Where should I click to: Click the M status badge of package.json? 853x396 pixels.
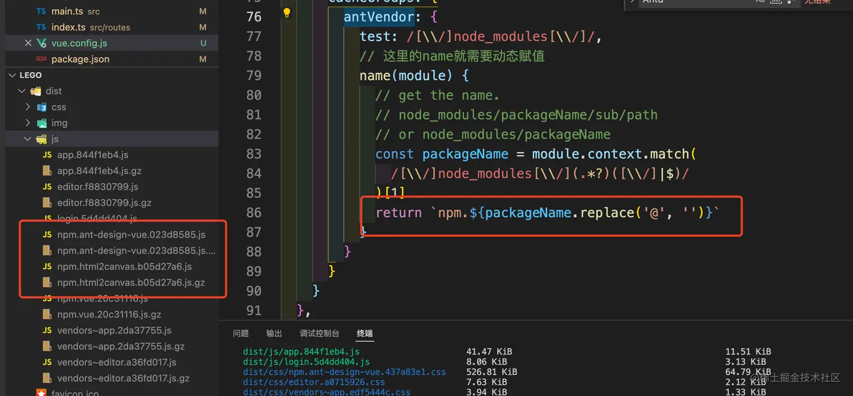203,59
